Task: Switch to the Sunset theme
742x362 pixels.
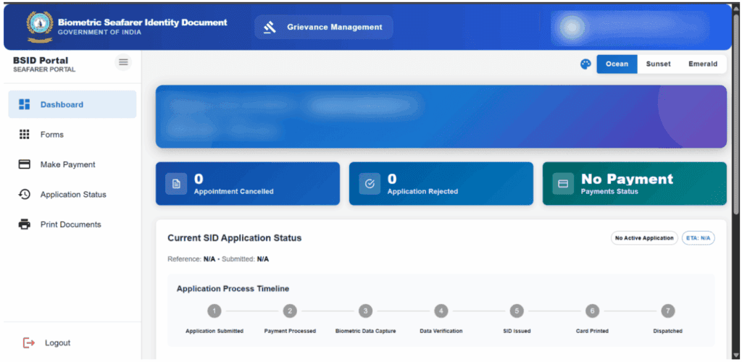Action: point(658,64)
